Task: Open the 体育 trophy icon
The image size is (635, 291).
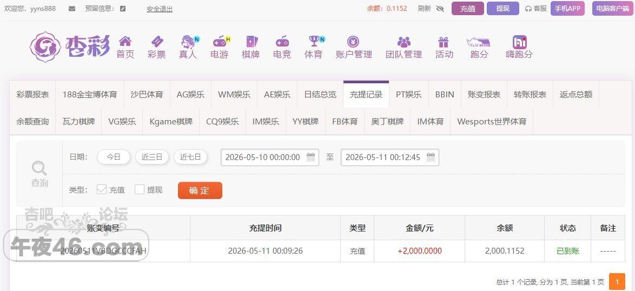Action: pyautogui.click(x=314, y=41)
